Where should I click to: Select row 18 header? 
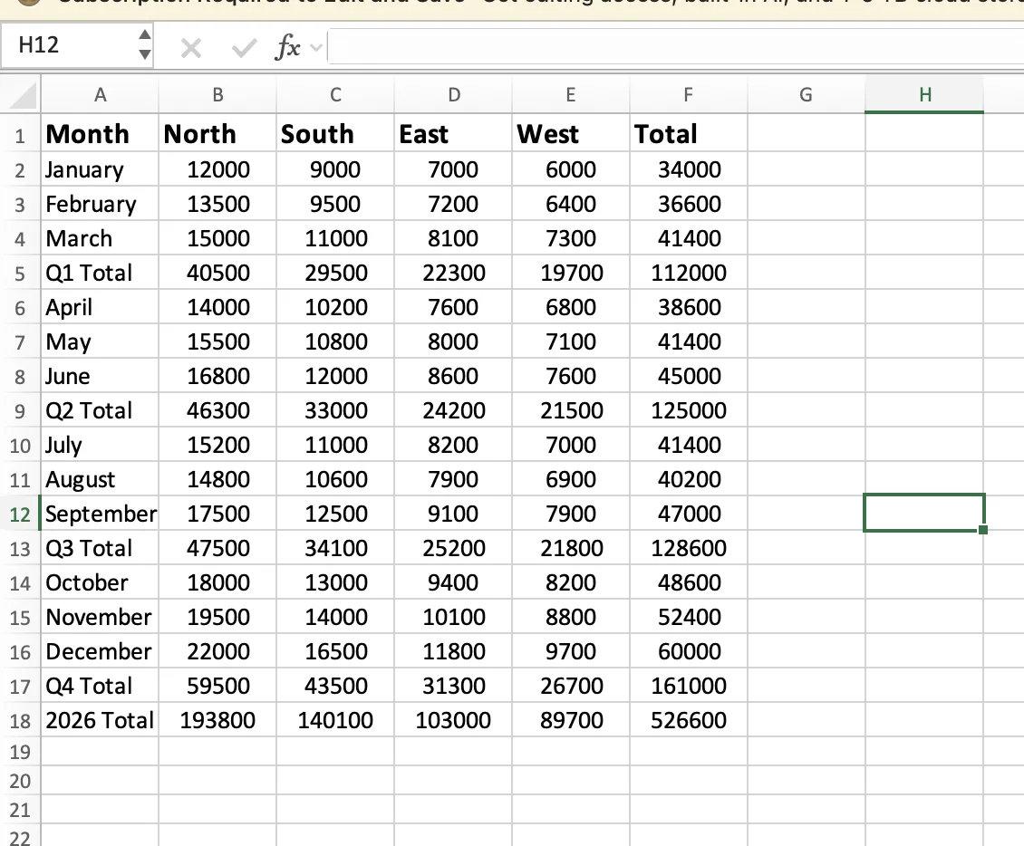(20, 721)
